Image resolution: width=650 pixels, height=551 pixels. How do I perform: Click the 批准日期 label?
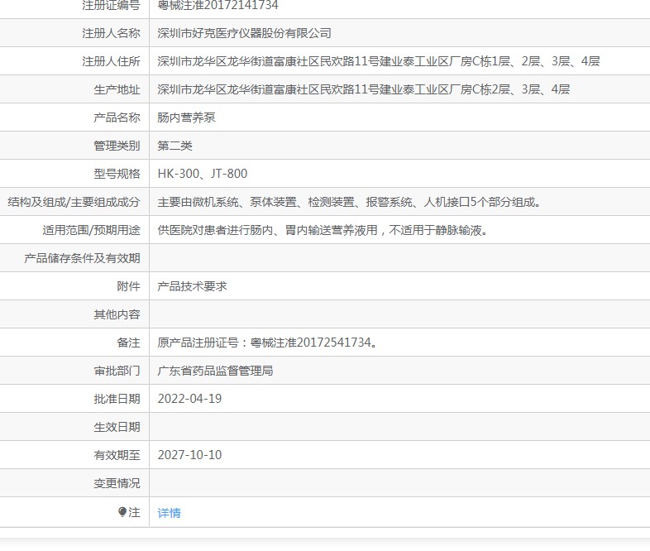(x=117, y=399)
